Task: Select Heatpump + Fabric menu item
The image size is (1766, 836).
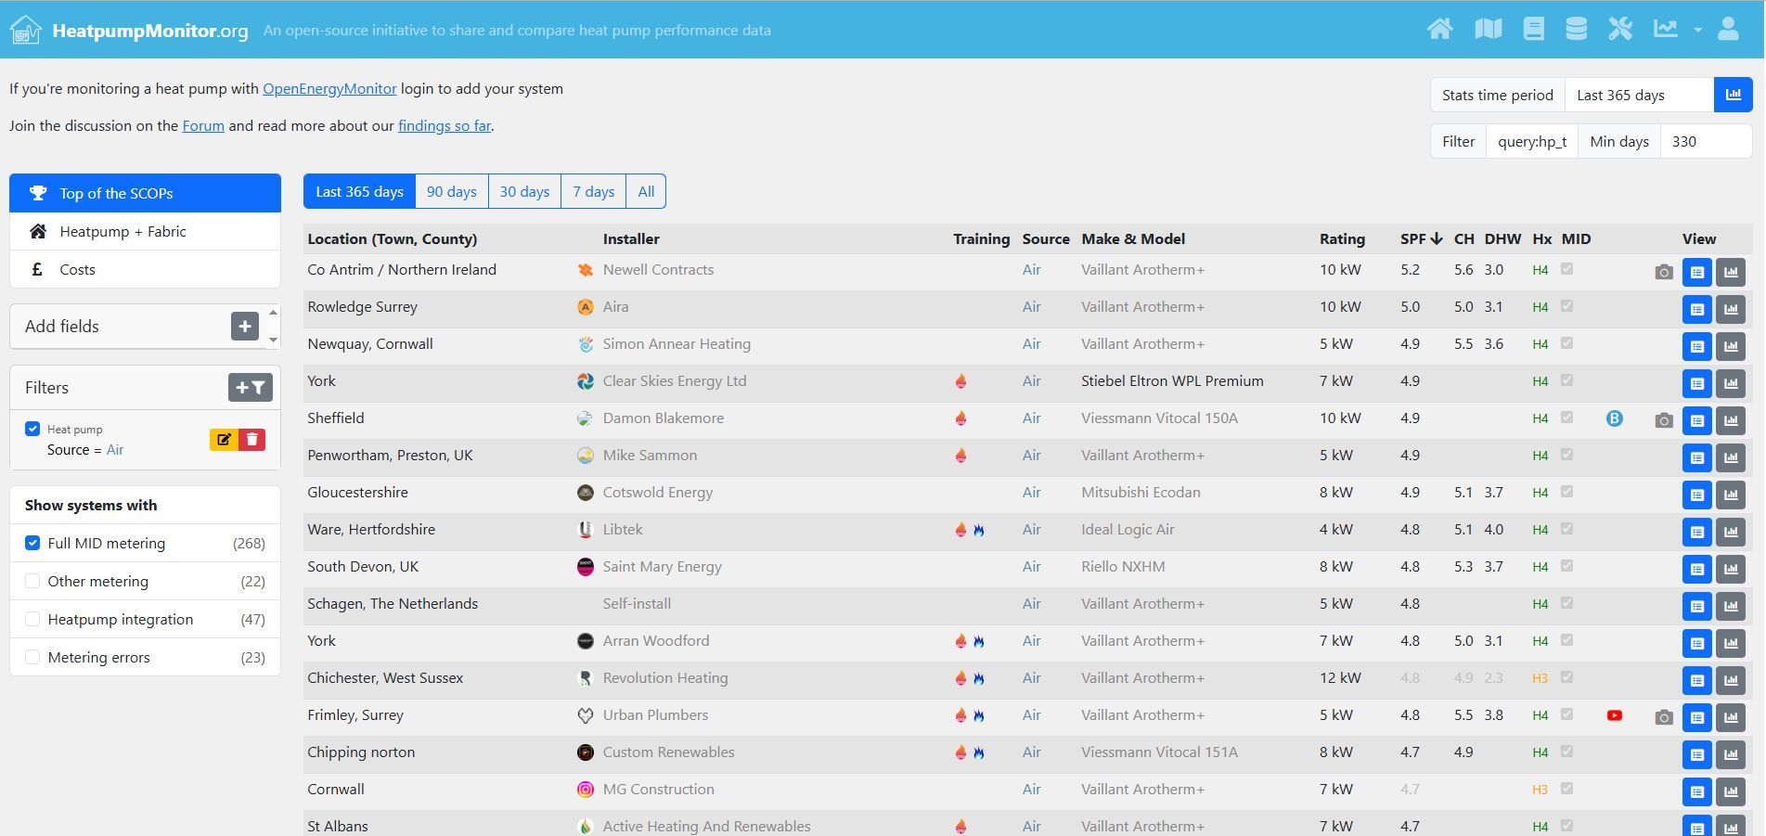Action: 145,231
